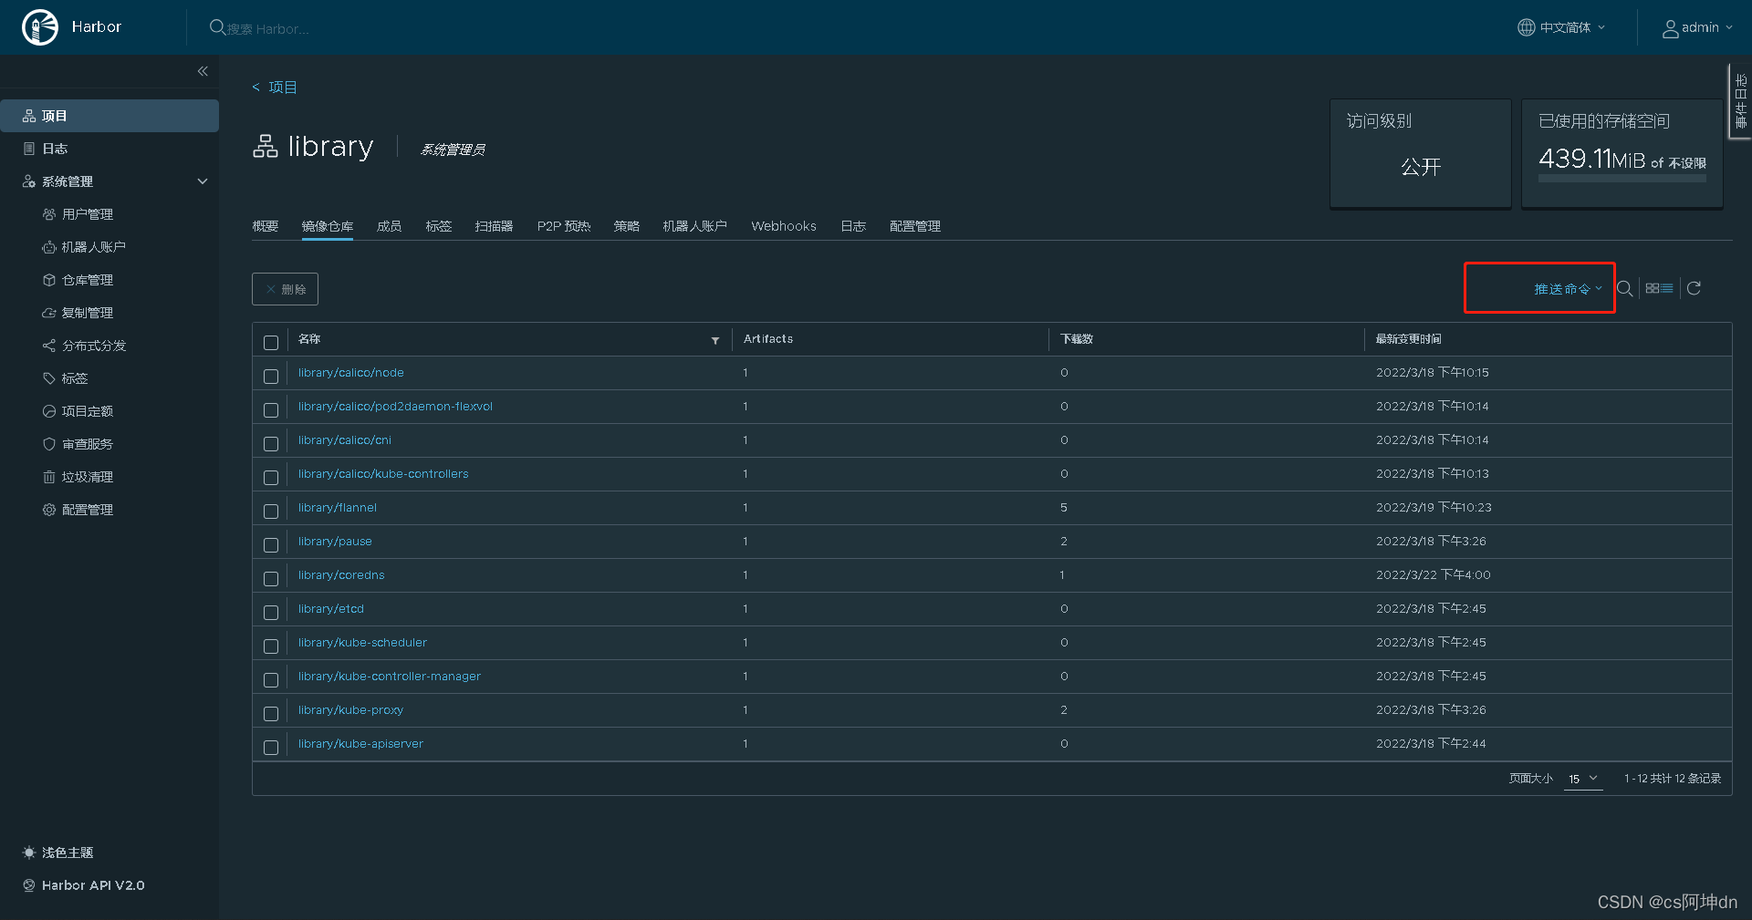Collapse the sidebar with double-chevron icon
Viewport: 1752px width, 920px height.
[203, 71]
